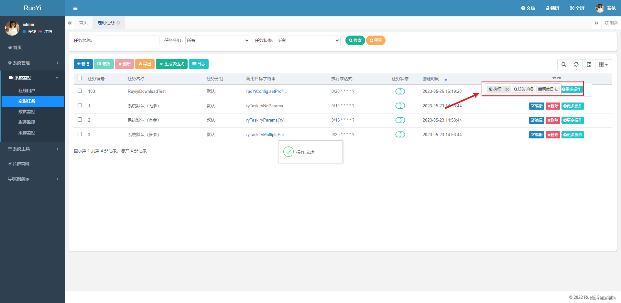This screenshot has height=303, width=621.
Task: Click 更多操作 for row 103
Action: pos(572,89)
